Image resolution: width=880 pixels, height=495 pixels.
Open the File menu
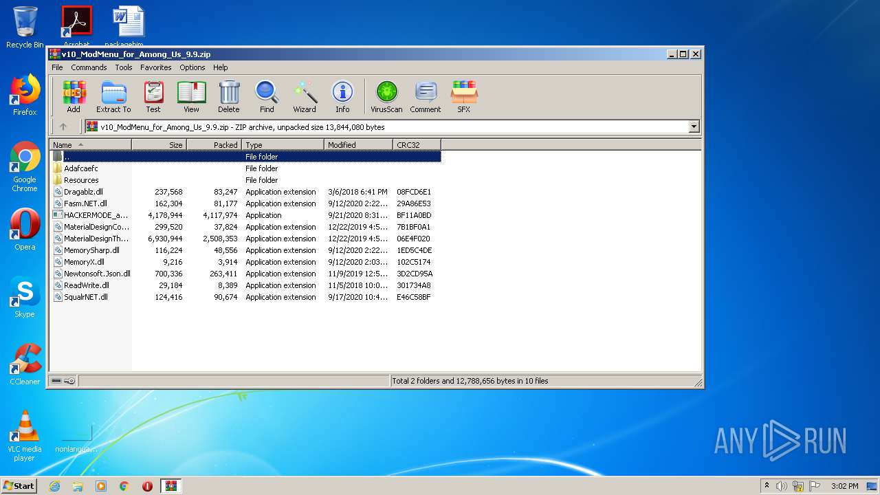[x=57, y=67]
